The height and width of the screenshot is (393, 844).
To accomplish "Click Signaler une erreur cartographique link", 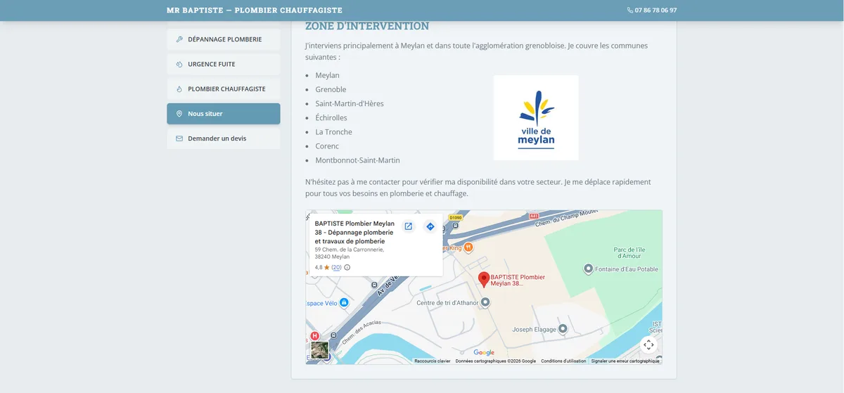I will [x=625, y=361].
